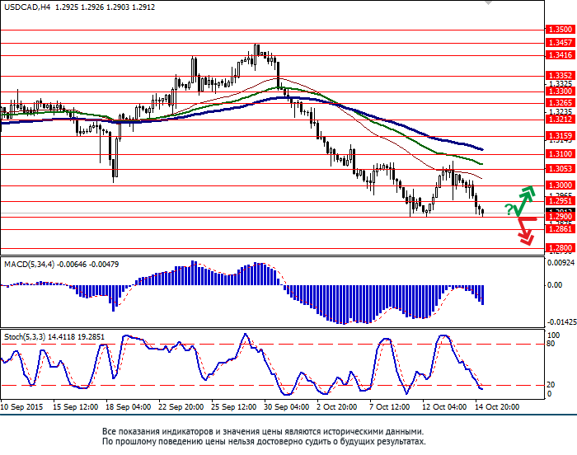The width and height of the screenshot is (577, 455).
Task: Select the 1.3212 price level label
Action: click(561, 120)
